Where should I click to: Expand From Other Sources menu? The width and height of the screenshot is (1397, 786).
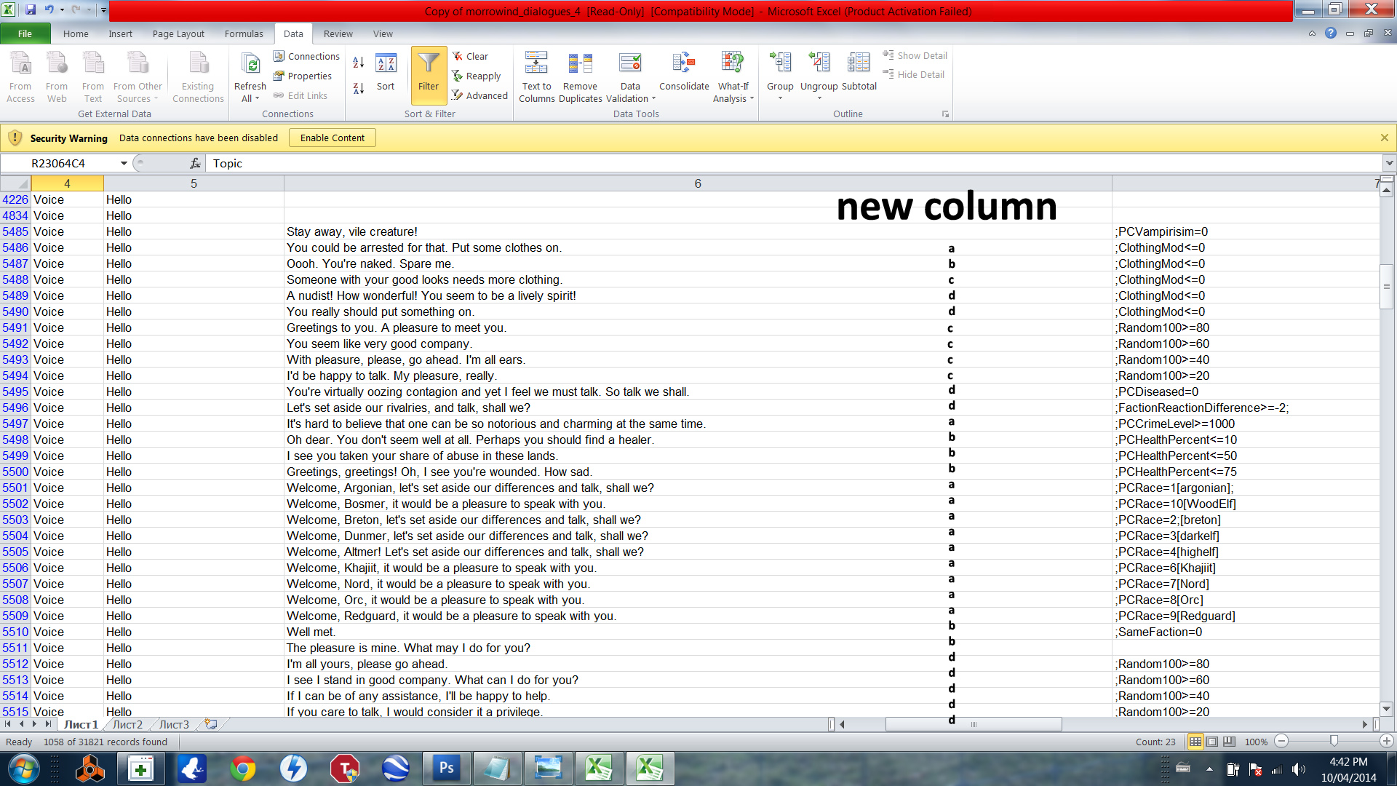click(x=138, y=76)
